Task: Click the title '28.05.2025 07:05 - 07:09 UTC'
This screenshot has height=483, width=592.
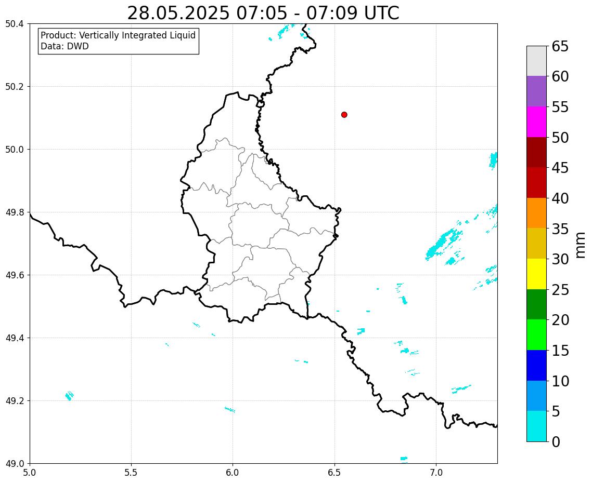Action: [263, 13]
